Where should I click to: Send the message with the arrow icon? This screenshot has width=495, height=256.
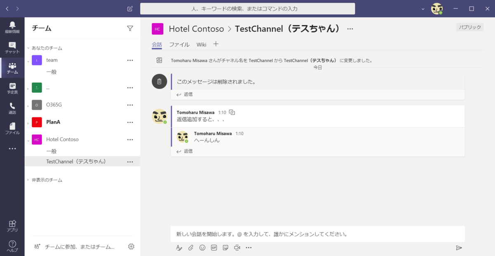click(x=459, y=247)
